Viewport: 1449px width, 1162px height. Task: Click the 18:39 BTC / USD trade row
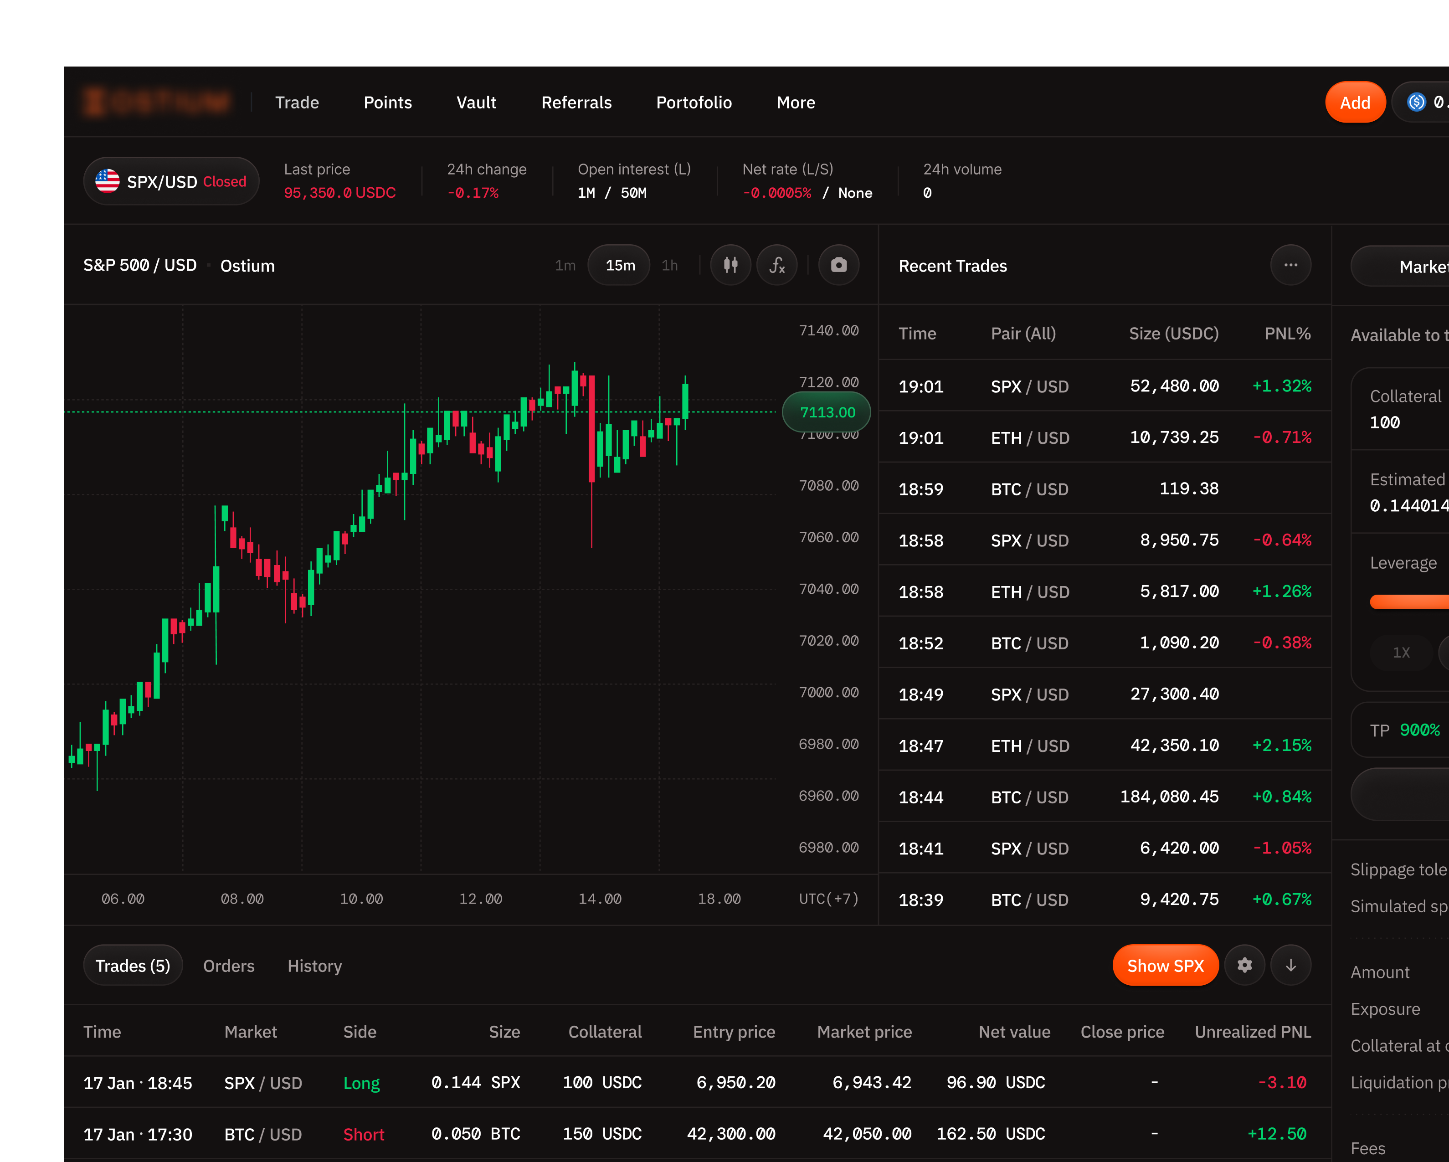pos(1105,899)
